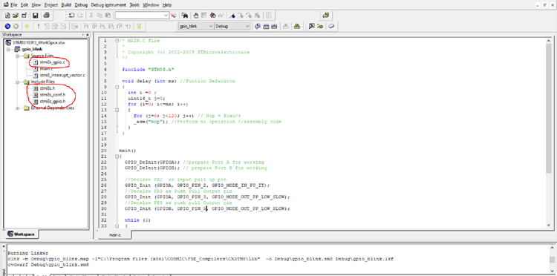Screen dimensions: 557x276
Task: Click the output panel scrollbar
Action: pyautogui.click(x=551, y=259)
